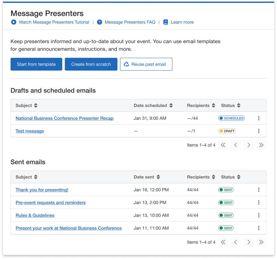
Task: Open Pre-event requests and reminders email
Action: [50, 202]
